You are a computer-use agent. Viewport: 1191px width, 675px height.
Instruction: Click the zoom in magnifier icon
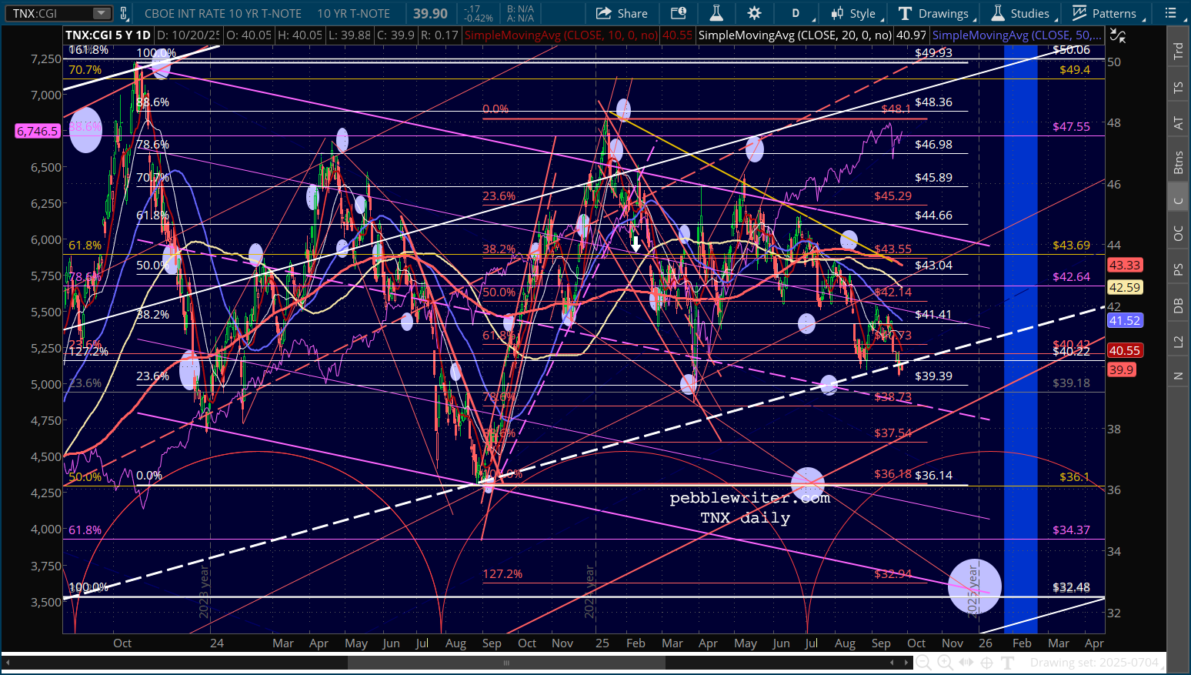945,663
